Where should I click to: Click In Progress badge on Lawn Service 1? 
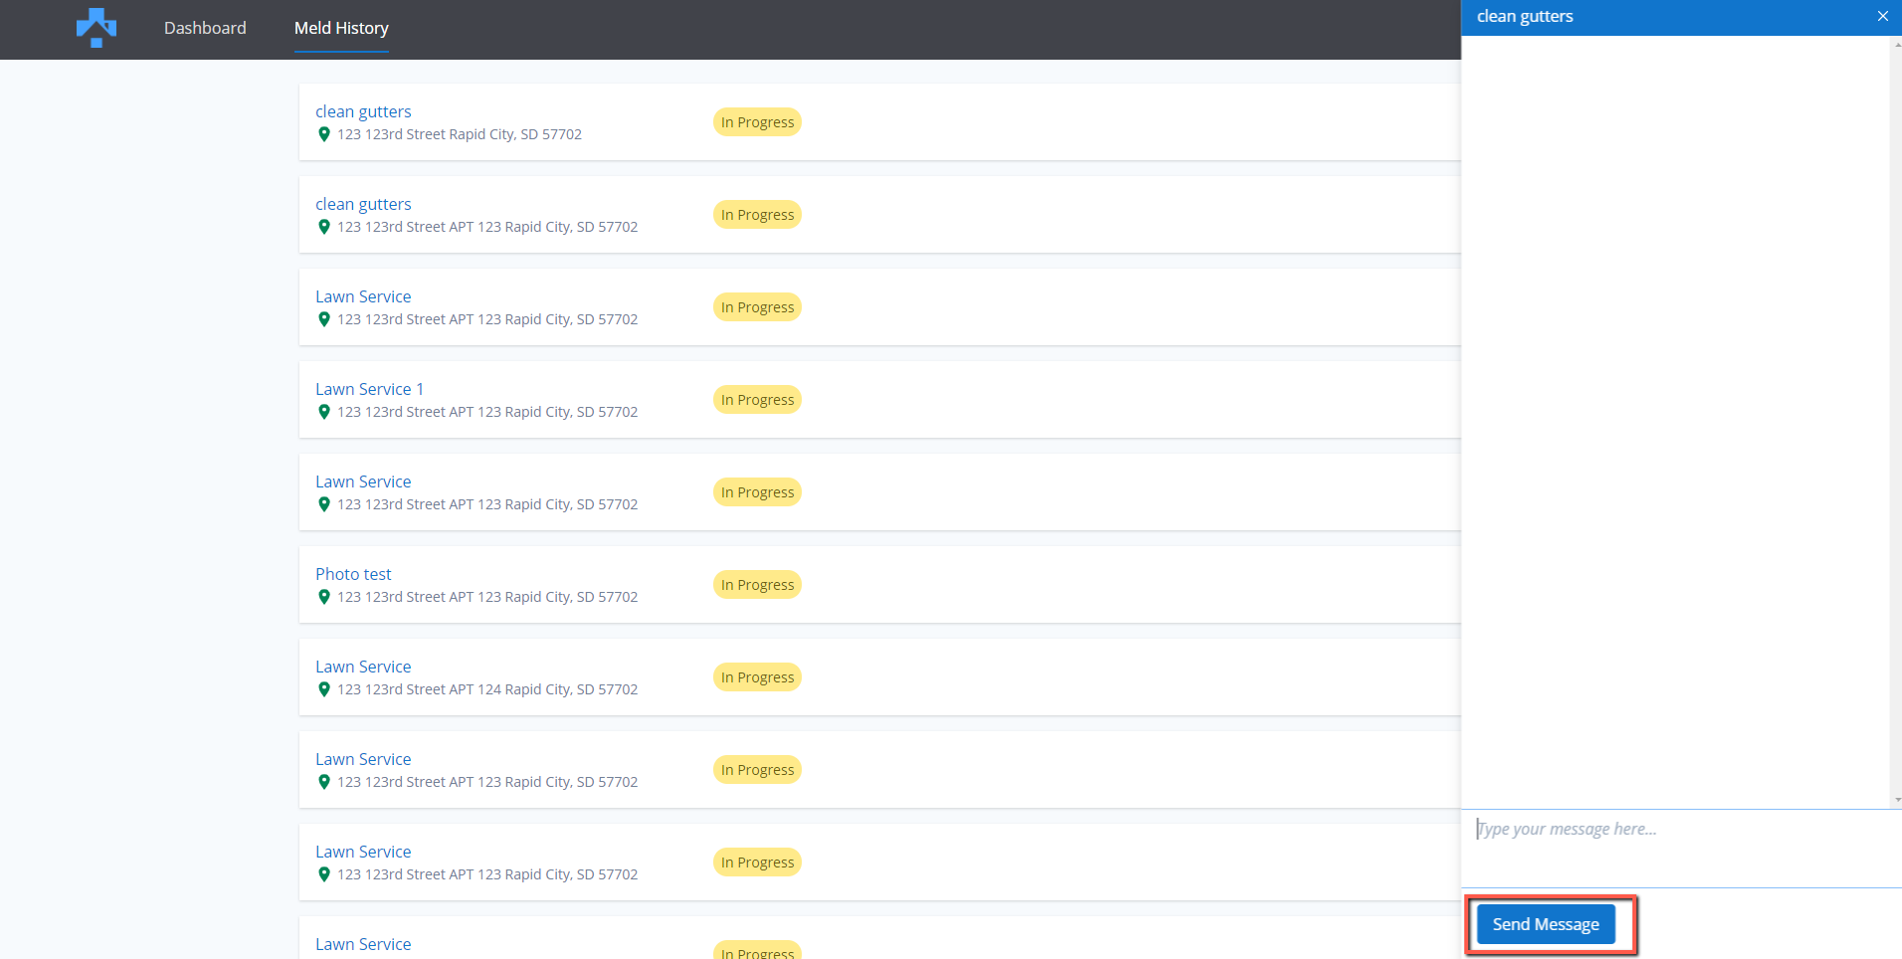(757, 400)
